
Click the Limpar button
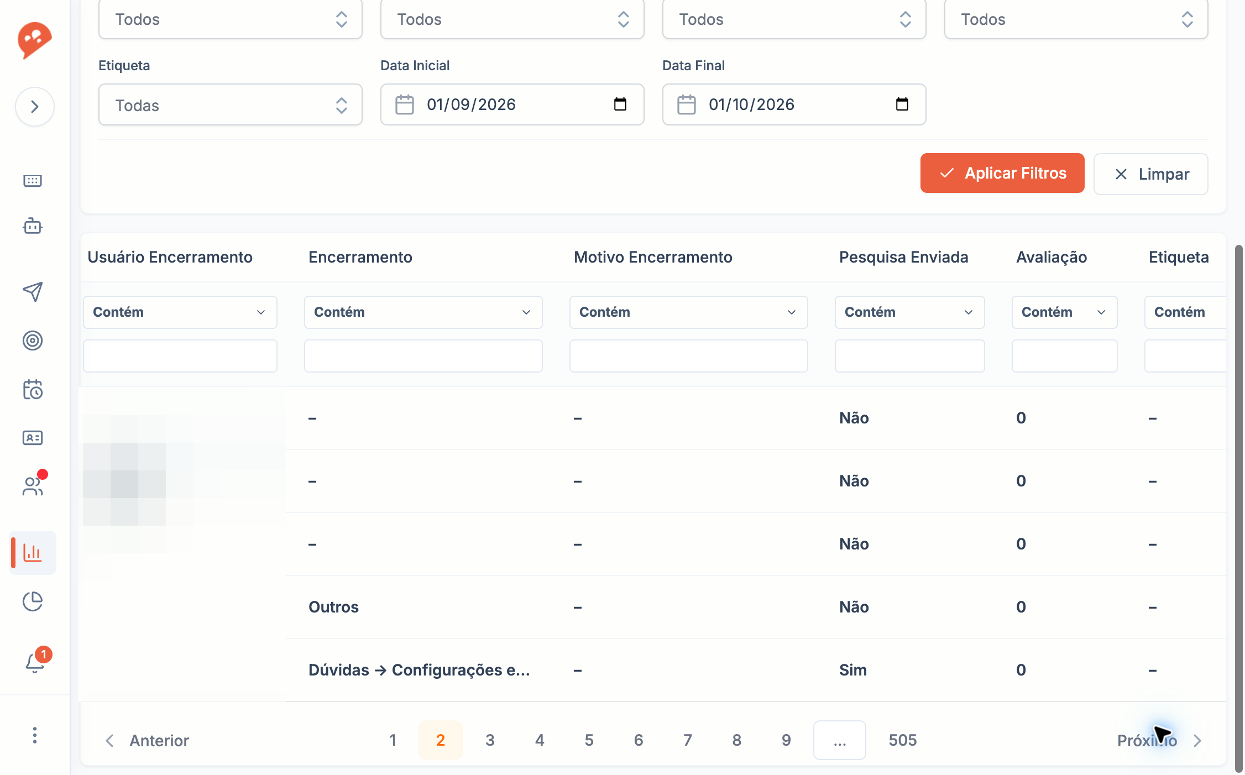(x=1150, y=174)
